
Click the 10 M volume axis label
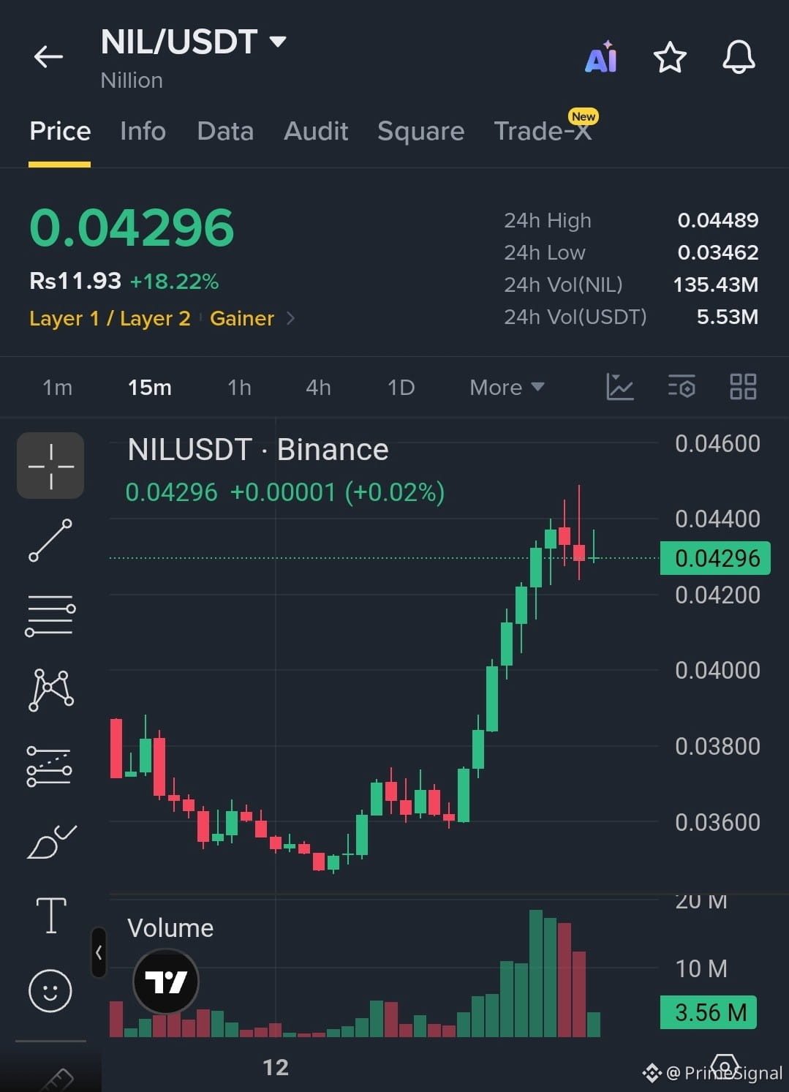pos(701,968)
